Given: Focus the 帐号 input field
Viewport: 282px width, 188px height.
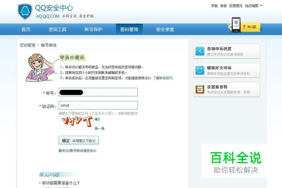Looking at the screenshot, I should click(98, 92).
